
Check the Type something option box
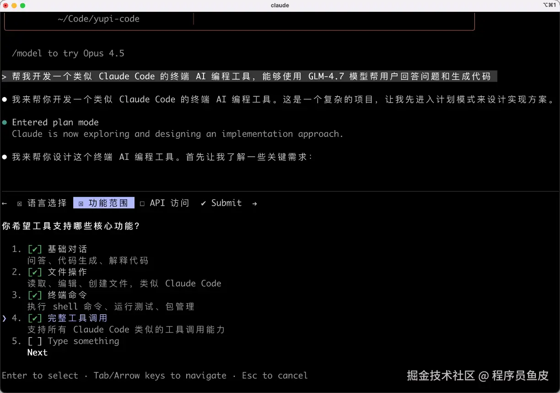tap(35, 341)
